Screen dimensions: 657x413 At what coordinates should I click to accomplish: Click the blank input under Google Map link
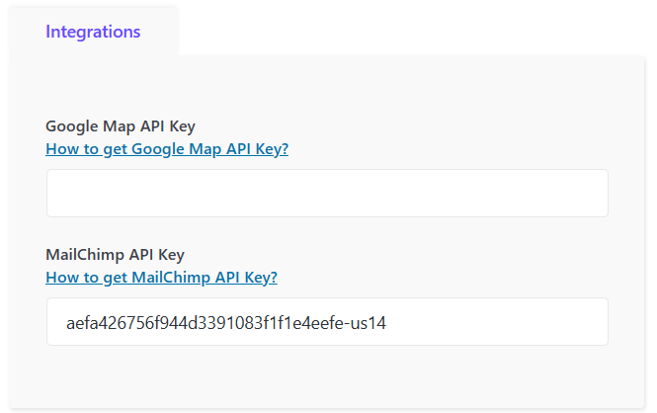pos(327,193)
